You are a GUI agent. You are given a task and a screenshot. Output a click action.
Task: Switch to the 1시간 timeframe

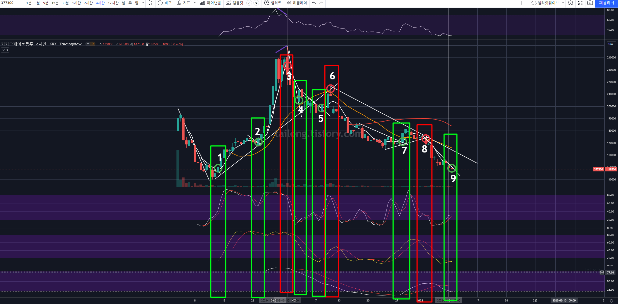76,3
